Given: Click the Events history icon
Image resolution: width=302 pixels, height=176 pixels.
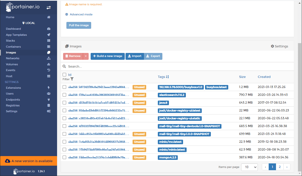Looking at the screenshot, I should coord(49,70).
